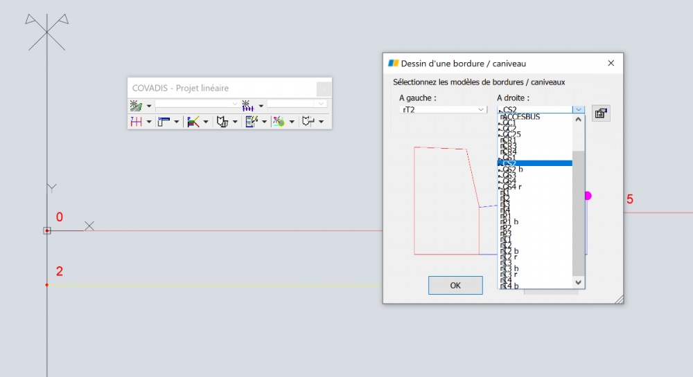The width and height of the screenshot is (693, 377).
Task: Expand arrow next to road project icon
Action: tap(149, 106)
